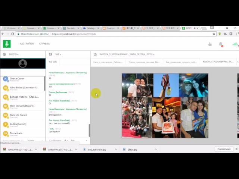Click the raise-hand pointer icon

(210, 44)
